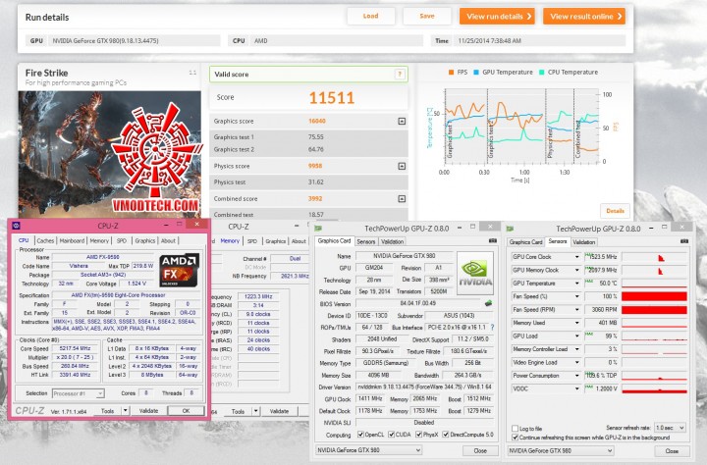Switch to Mainboard tab in CPU-Z
This screenshot has height=465, width=707.
pos(72,240)
